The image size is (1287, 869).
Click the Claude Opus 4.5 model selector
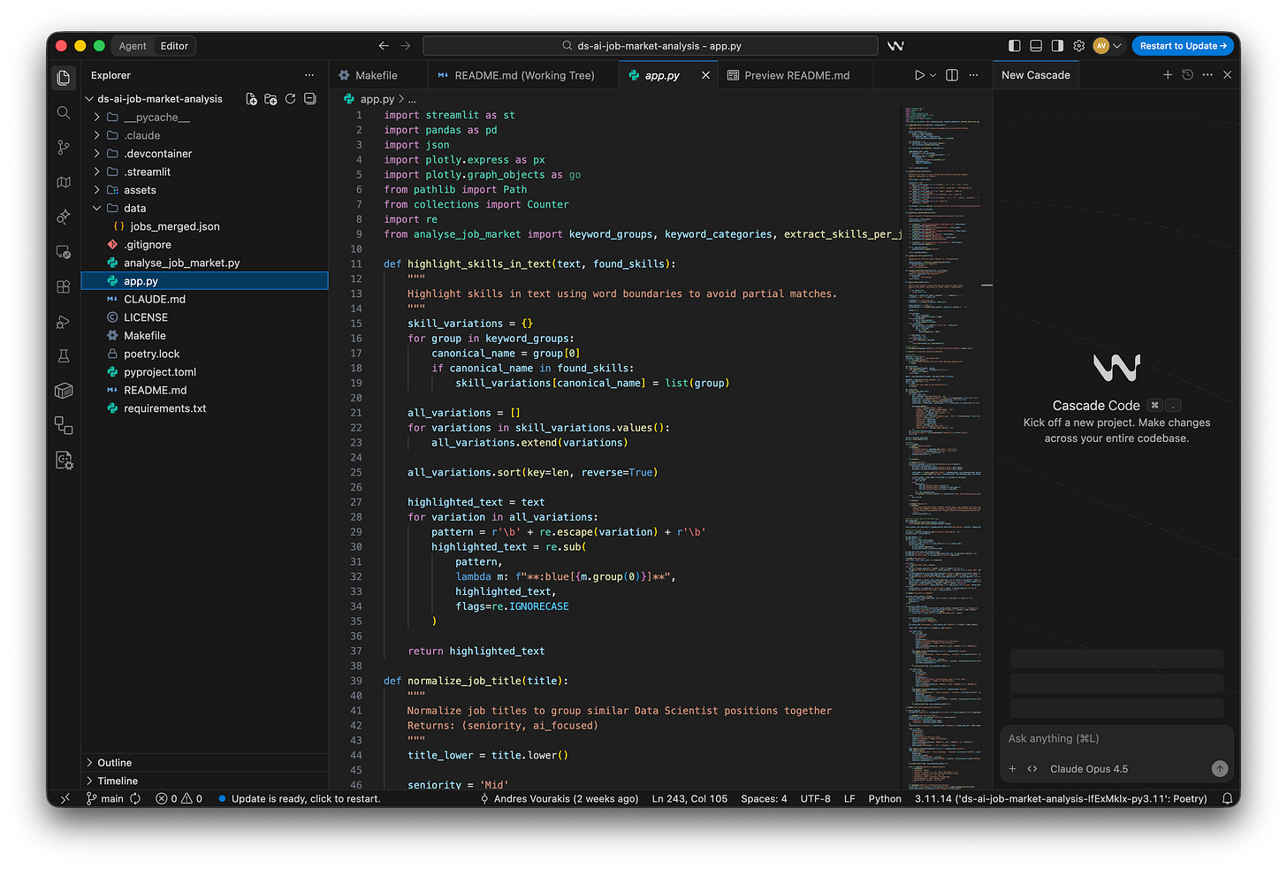point(1088,769)
